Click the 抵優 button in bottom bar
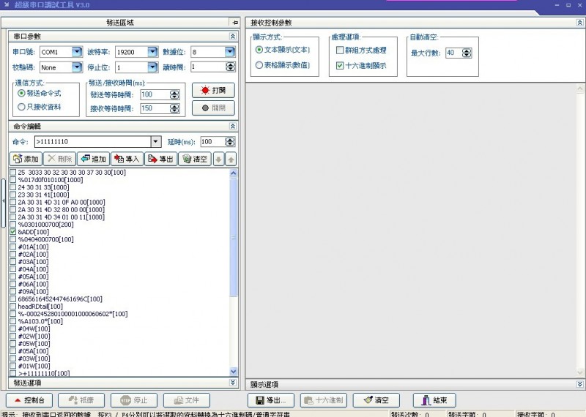Screen dimensions: 586x417 81,400
